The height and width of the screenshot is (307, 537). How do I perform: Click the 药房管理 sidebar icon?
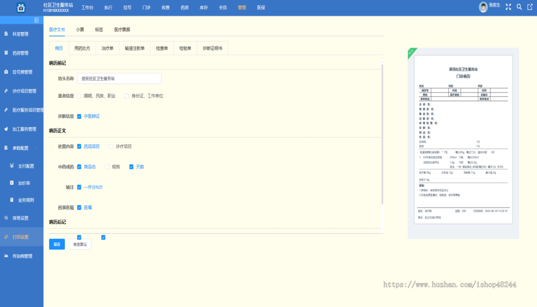tap(6, 53)
